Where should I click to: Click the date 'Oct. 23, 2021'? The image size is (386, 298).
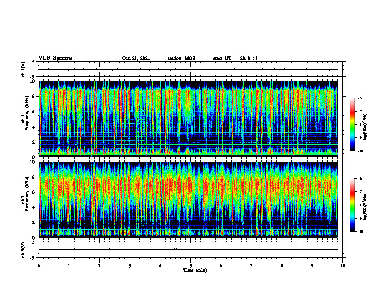pyautogui.click(x=136, y=58)
